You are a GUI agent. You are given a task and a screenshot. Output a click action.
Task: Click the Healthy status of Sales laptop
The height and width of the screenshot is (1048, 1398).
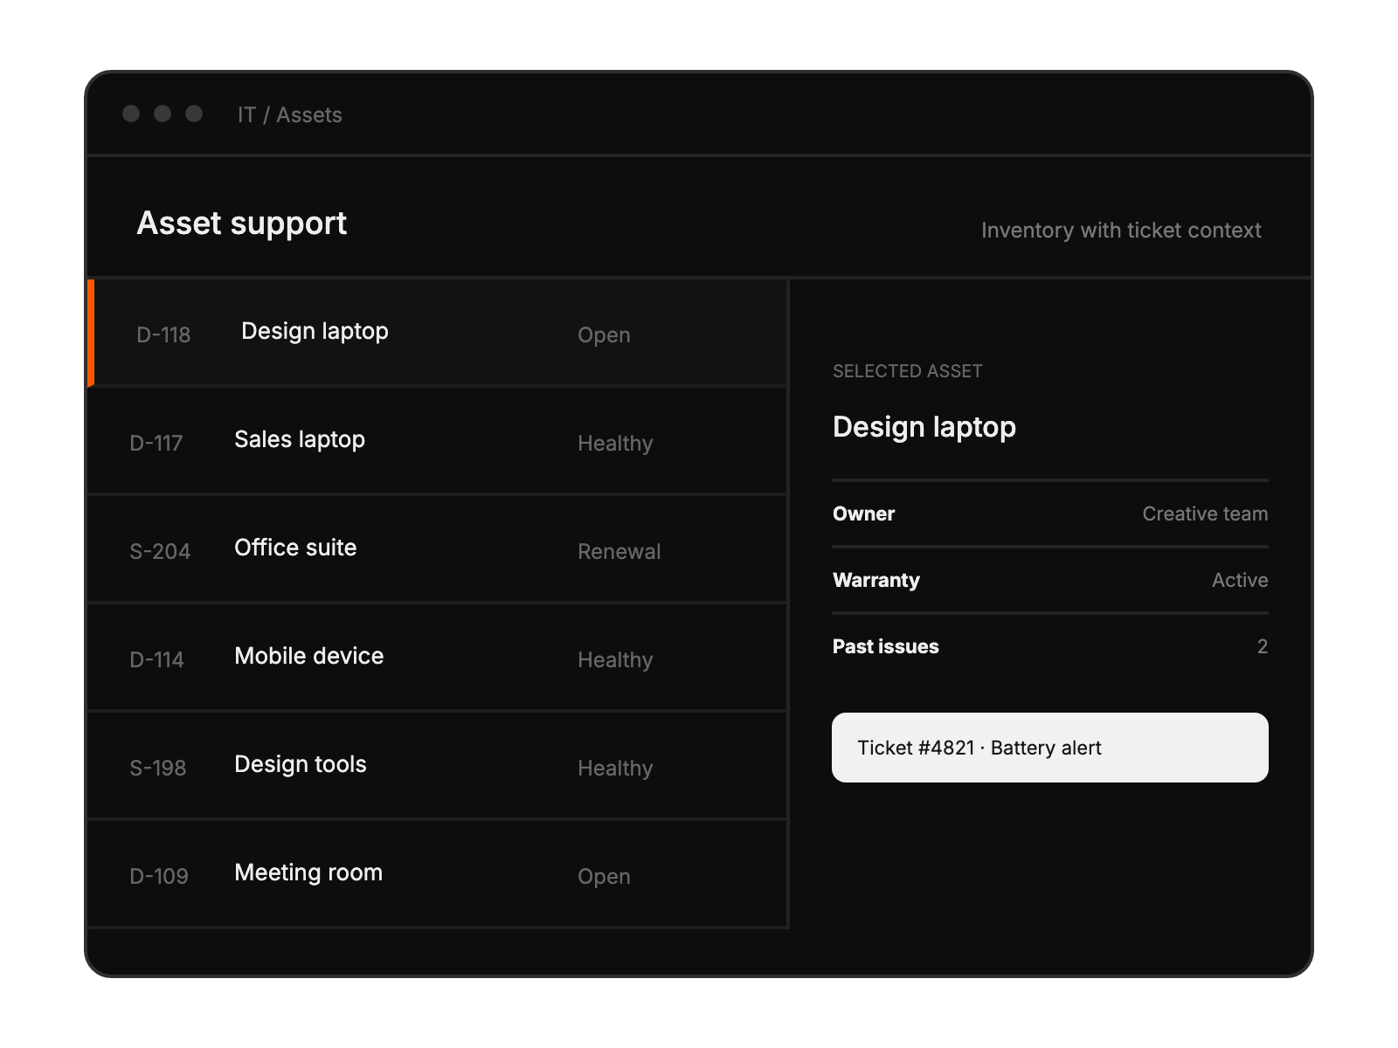point(615,444)
